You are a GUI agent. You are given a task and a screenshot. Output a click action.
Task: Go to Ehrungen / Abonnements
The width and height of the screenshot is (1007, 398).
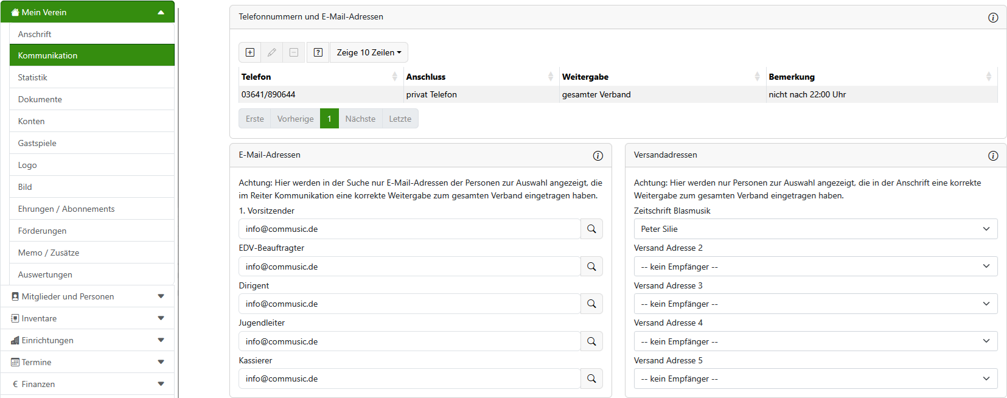coord(66,209)
